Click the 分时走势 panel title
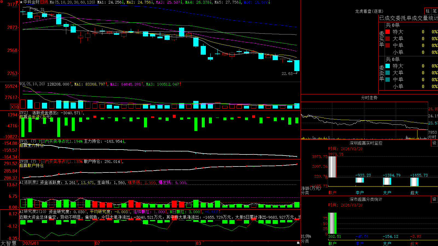438x246 pixels. pos(369,98)
